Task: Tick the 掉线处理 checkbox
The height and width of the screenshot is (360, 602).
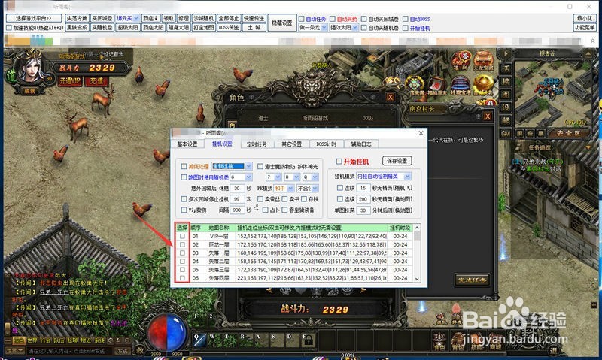Action: coord(184,166)
